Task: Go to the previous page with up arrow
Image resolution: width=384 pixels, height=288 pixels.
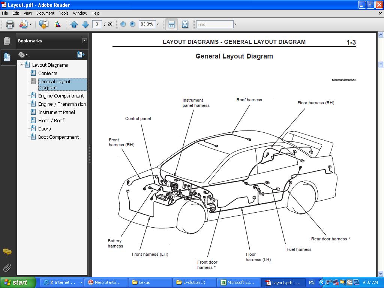Action: tap(74, 24)
